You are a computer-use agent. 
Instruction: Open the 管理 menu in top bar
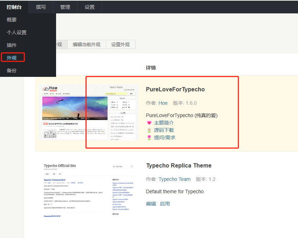click(x=65, y=7)
